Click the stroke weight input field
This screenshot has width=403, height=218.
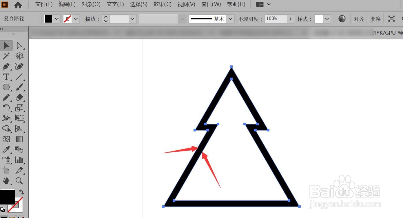pyautogui.click(x=119, y=19)
